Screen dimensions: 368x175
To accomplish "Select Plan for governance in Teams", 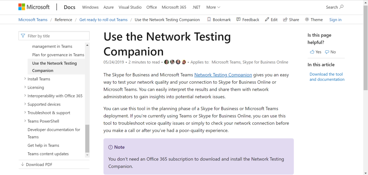I will pyautogui.click(x=58, y=55).
